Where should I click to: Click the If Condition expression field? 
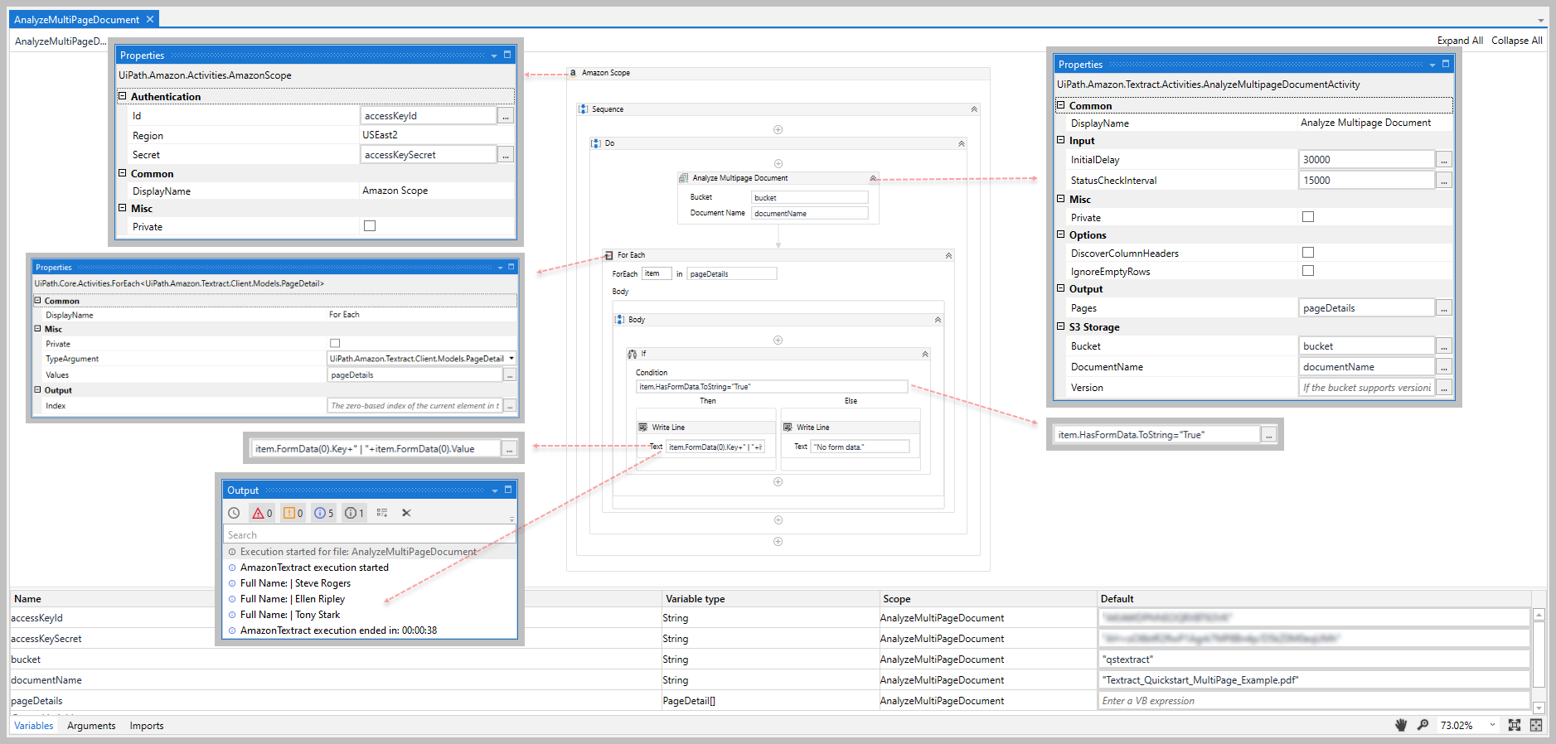point(772,387)
